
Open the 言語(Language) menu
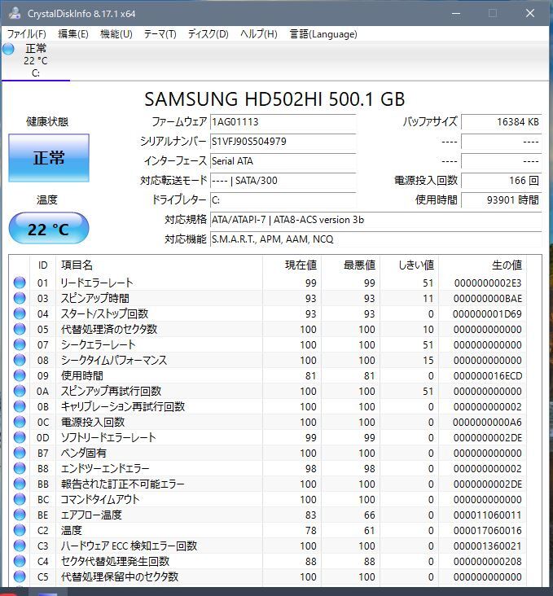click(x=323, y=34)
